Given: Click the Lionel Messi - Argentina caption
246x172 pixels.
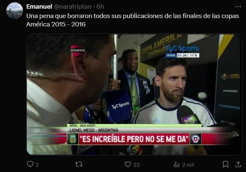Looking at the screenshot, I should coord(94,130).
